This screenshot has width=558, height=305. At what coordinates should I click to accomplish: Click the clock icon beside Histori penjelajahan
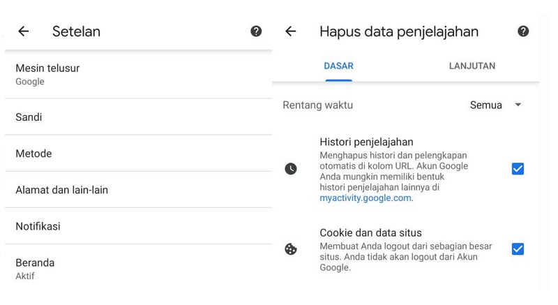(x=291, y=169)
